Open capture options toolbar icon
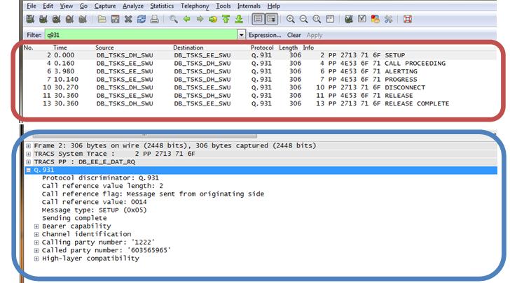The width and height of the screenshot is (510, 283). pyautogui.click(x=43, y=19)
